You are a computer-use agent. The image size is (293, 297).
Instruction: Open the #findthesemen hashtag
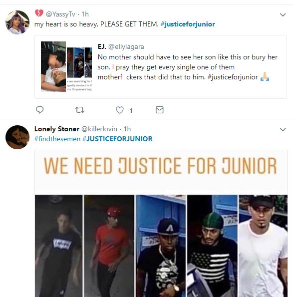(x=57, y=139)
